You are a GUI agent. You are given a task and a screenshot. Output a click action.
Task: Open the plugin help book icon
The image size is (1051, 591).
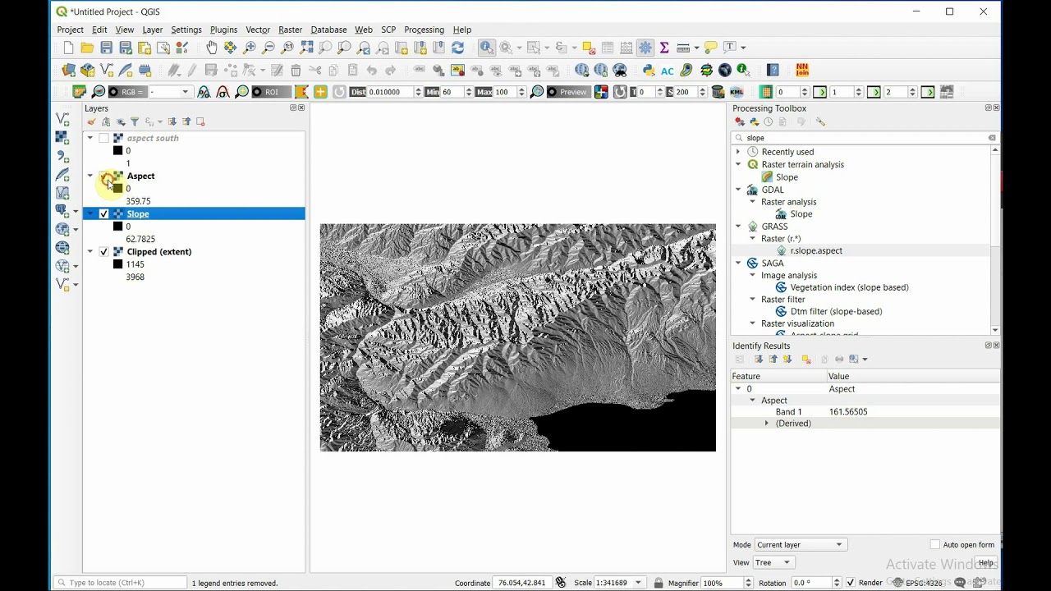coord(773,71)
